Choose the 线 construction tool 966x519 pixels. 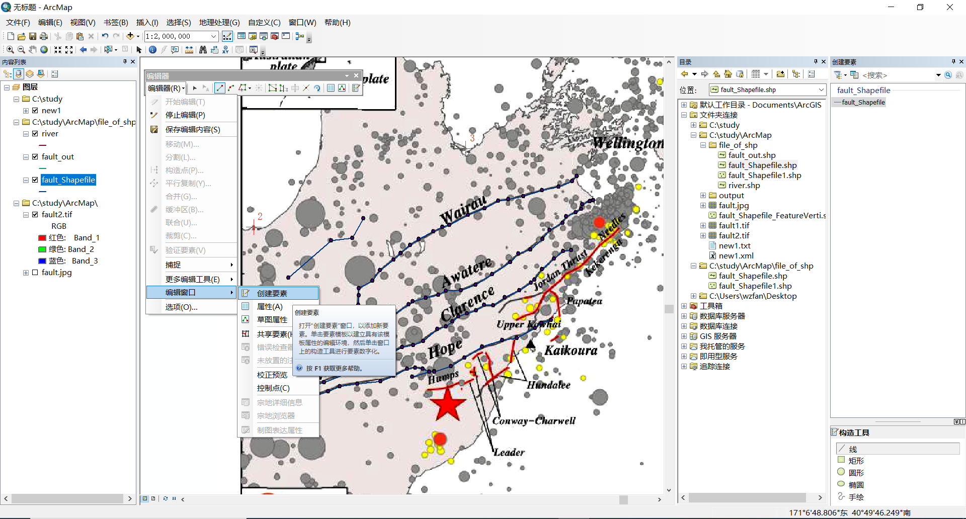pyautogui.click(x=898, y=449)
